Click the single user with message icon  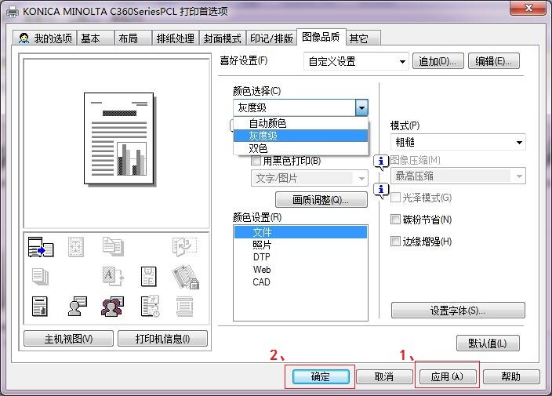77,306
